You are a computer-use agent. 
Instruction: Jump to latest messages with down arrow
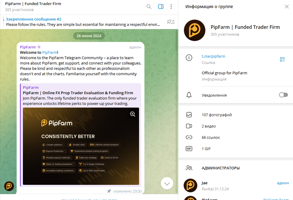pos(167,183)
